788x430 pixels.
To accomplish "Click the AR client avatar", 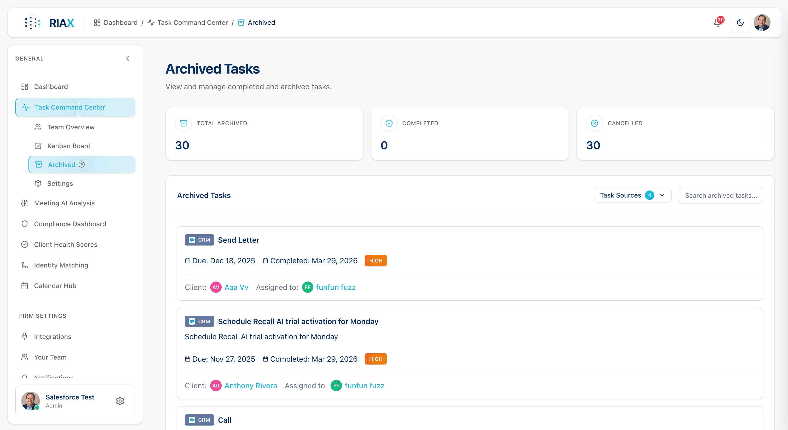I will tap(216, 386).
